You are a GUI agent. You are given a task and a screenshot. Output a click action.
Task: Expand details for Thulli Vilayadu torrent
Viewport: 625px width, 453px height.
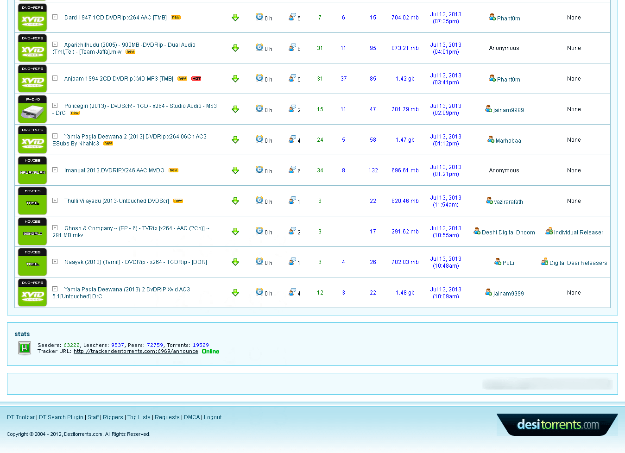(x=55, y=201)
